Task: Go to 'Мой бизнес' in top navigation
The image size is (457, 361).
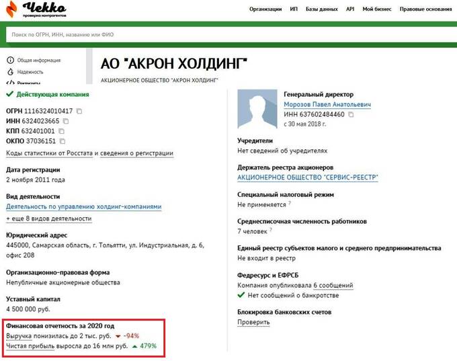Action: (376, 9)
